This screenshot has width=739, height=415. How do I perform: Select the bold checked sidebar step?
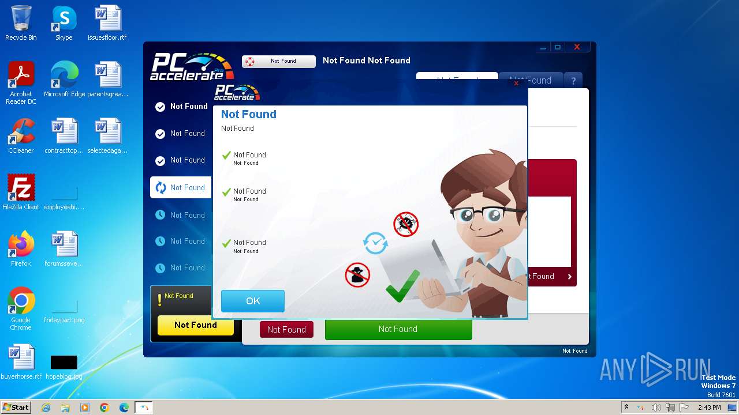(x=181, y=106)
